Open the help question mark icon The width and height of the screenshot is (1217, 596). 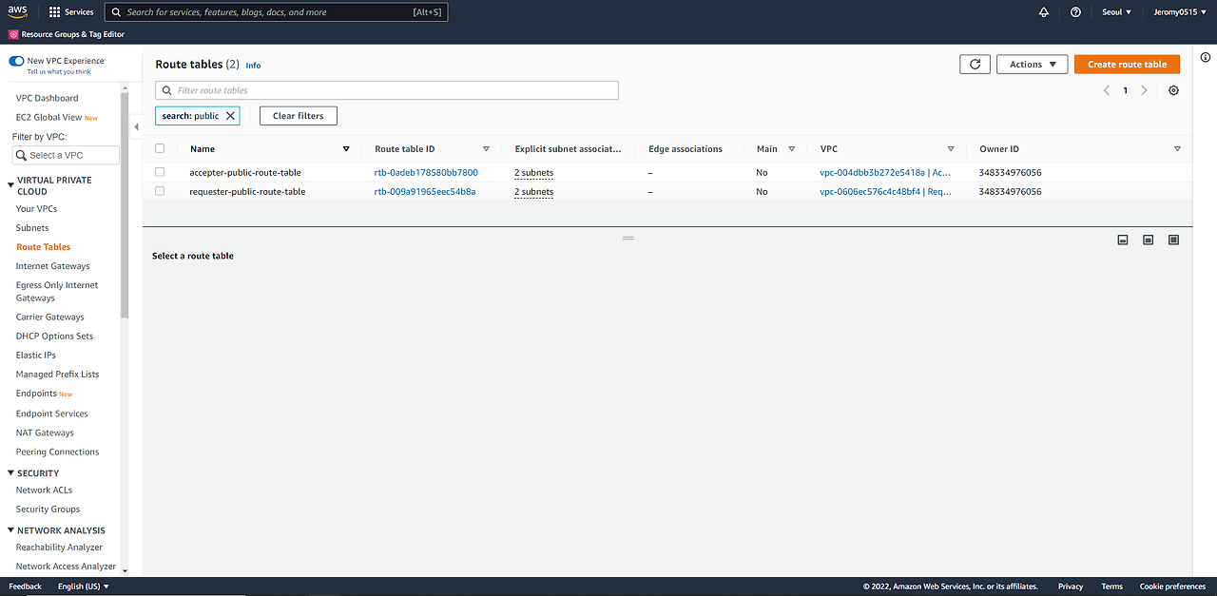(1075, 12)
